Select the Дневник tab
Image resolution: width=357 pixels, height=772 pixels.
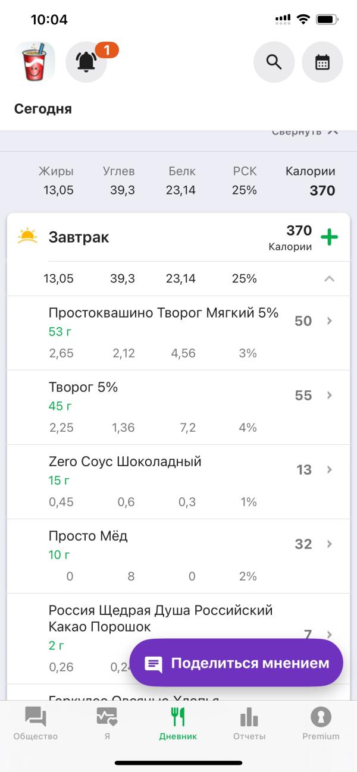pos(178,723)
